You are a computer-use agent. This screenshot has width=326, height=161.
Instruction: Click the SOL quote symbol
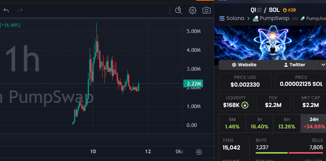274,10
